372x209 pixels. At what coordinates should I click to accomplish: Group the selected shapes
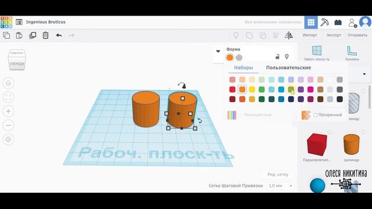pos(249,35)
